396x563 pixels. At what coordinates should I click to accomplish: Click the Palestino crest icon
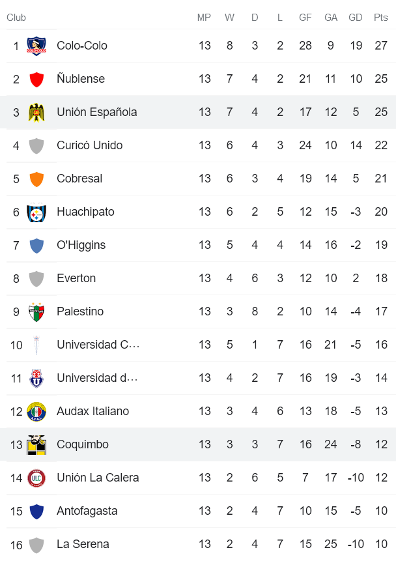point(37,311)
